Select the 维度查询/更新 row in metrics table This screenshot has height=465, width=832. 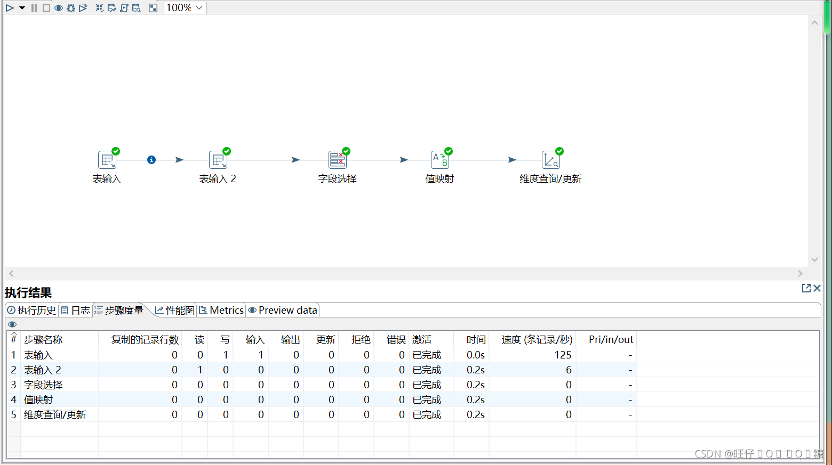point(322,414)
